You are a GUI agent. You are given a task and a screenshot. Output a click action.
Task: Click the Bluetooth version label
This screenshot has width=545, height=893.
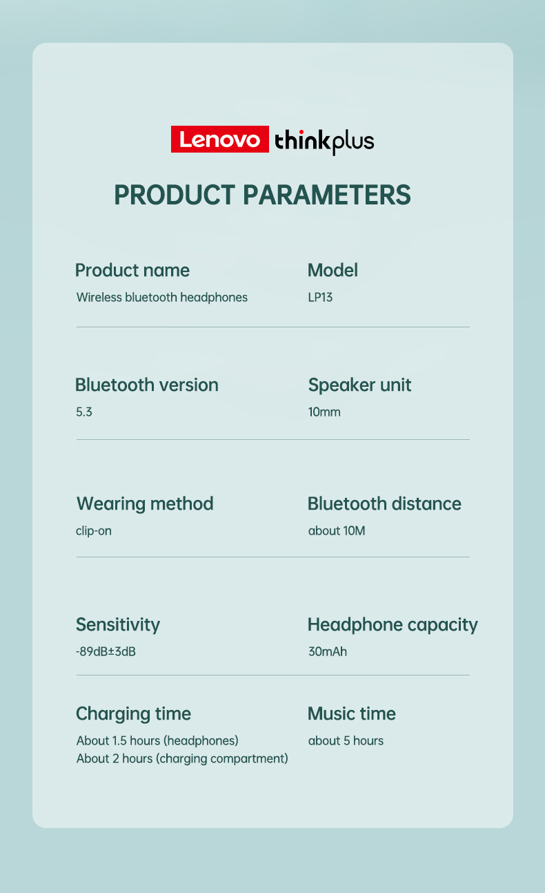tap(147, 385)
